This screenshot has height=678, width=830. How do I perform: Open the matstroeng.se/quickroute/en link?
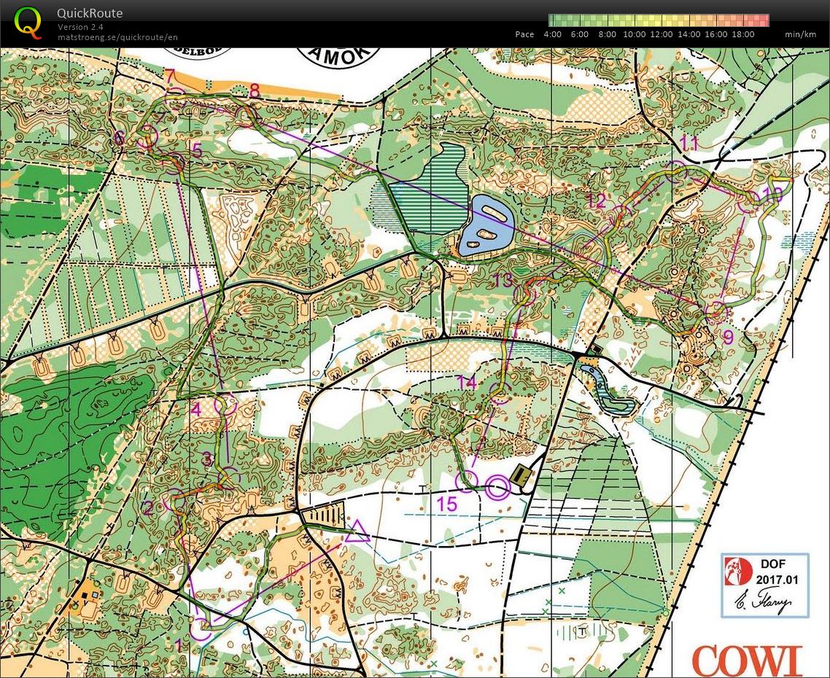click(117, 37)
